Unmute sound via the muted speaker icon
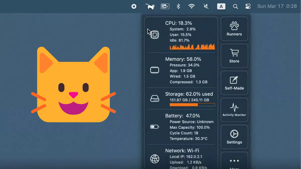 click(206, 7)
